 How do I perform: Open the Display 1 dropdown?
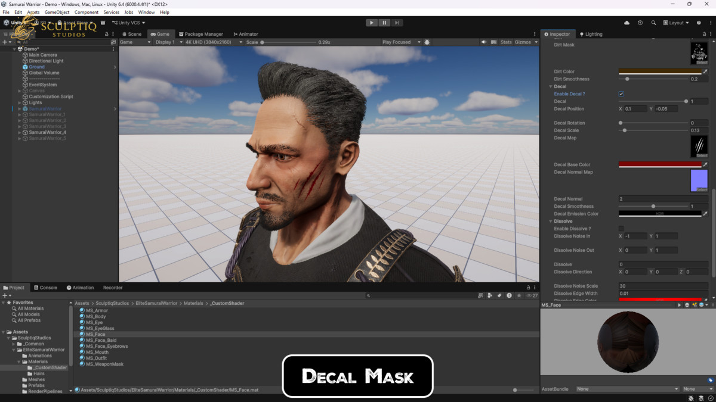[168, 42]
